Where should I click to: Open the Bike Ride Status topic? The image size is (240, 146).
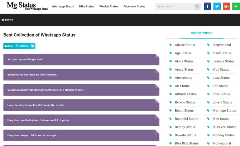(x=187, y=144)
